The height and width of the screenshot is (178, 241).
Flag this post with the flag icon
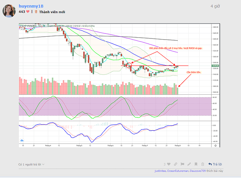[x=182, y=164]
